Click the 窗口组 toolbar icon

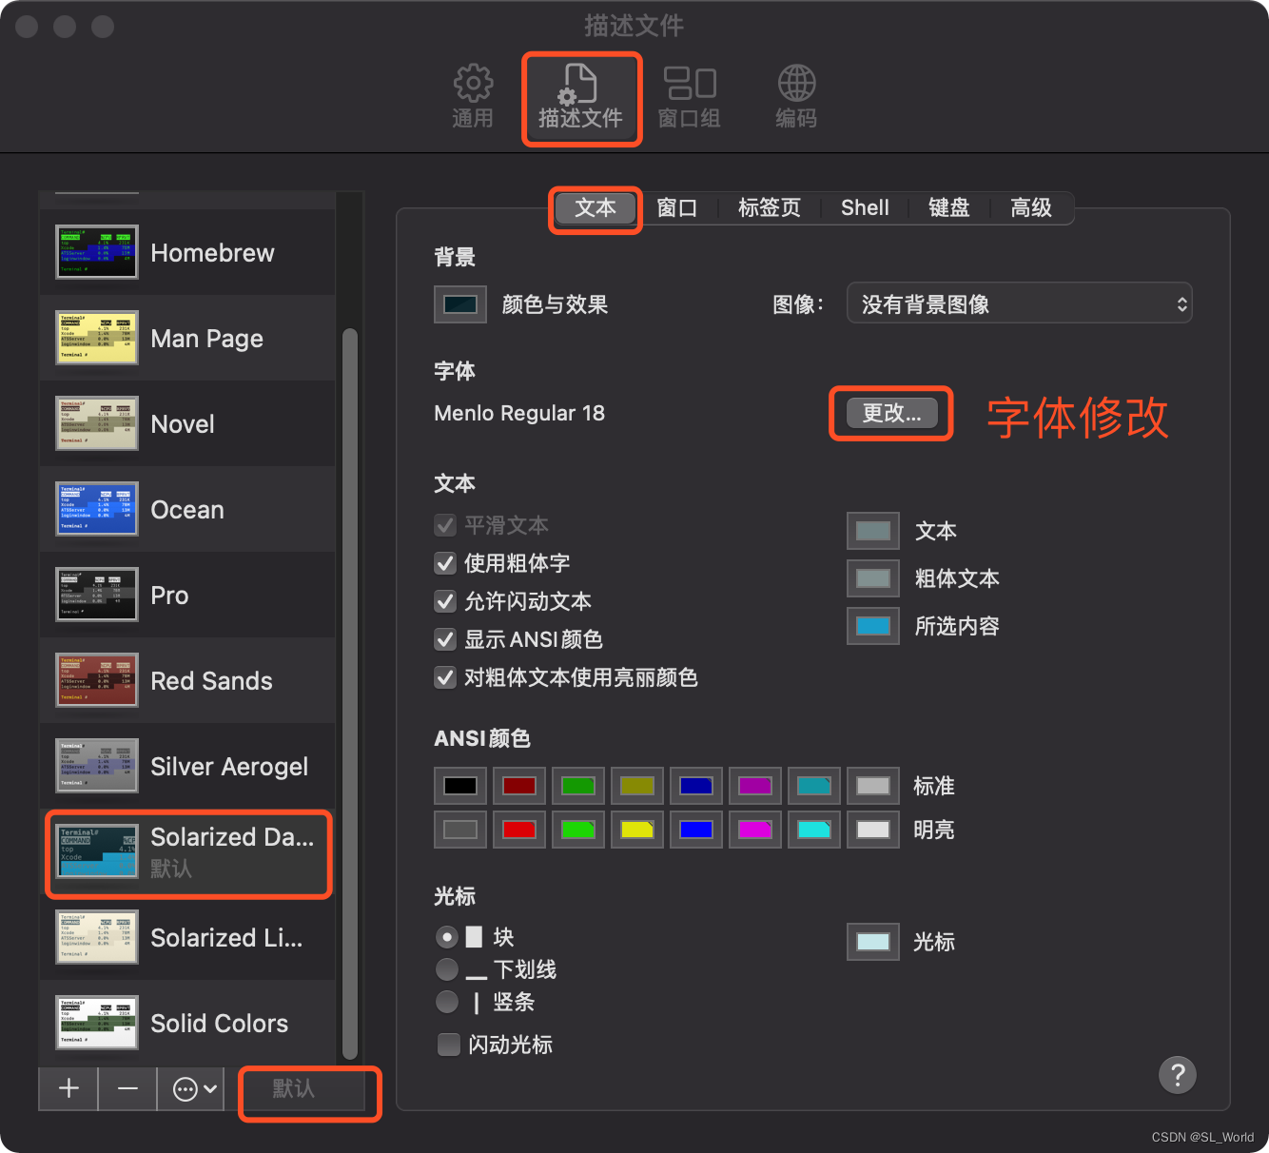[690, 95]
